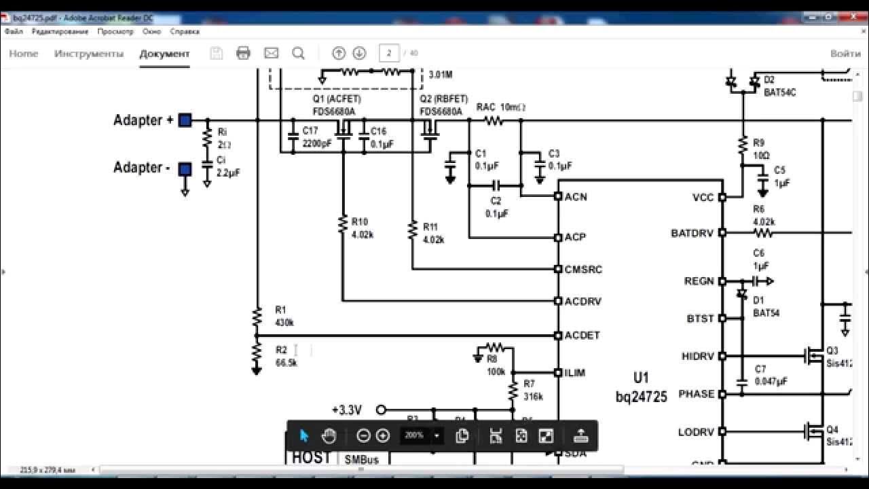
Task: Switch to full screen mode icon
Action: click(x=546, y=435)
